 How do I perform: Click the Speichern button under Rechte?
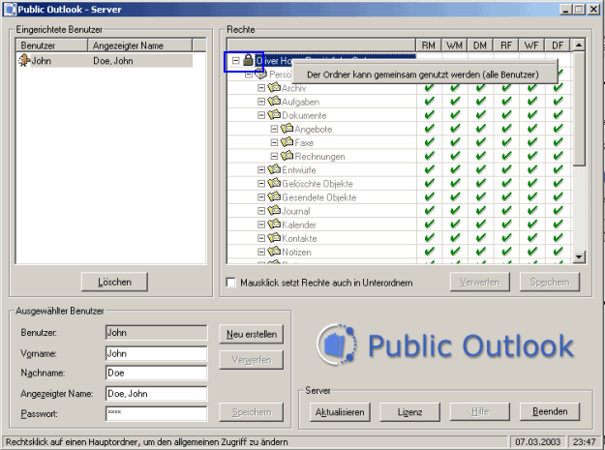(550, 282)
